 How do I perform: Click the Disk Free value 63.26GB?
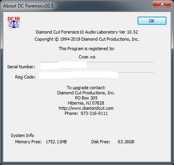click(126, 142)
